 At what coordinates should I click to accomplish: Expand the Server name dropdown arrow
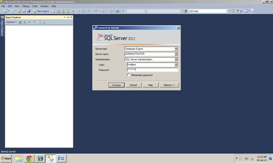[176, 54]
